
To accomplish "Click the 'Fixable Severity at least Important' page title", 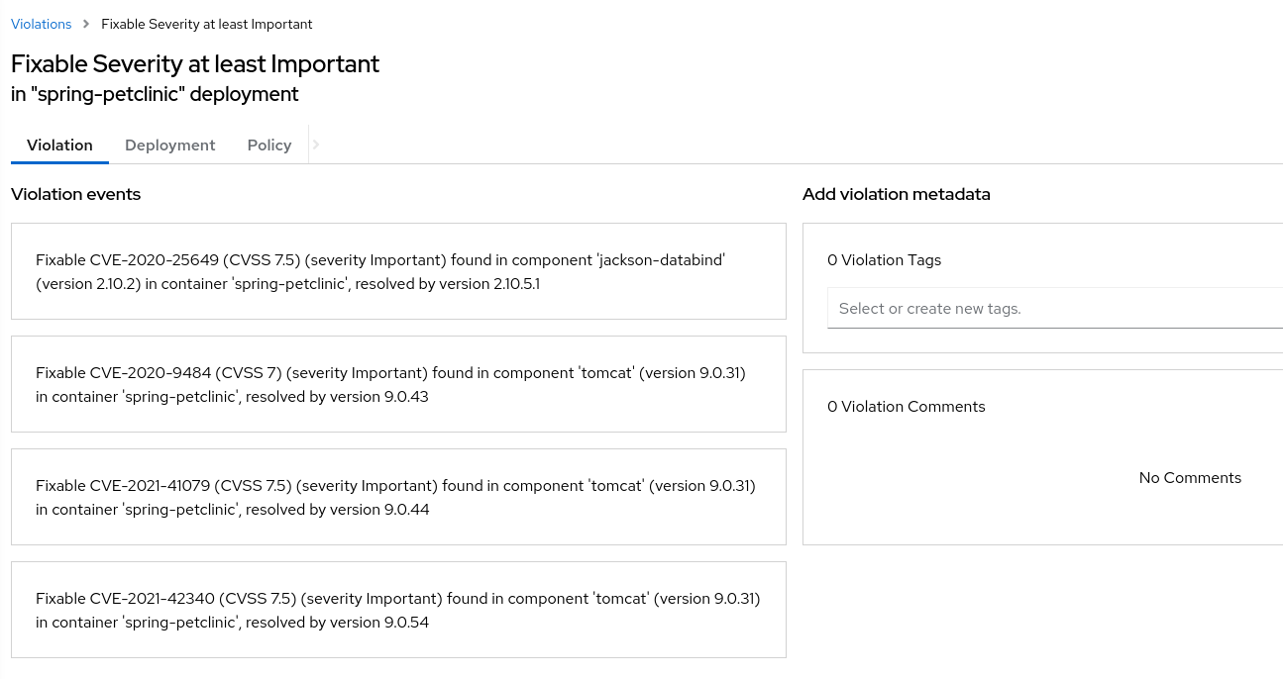I will [195, 63].
